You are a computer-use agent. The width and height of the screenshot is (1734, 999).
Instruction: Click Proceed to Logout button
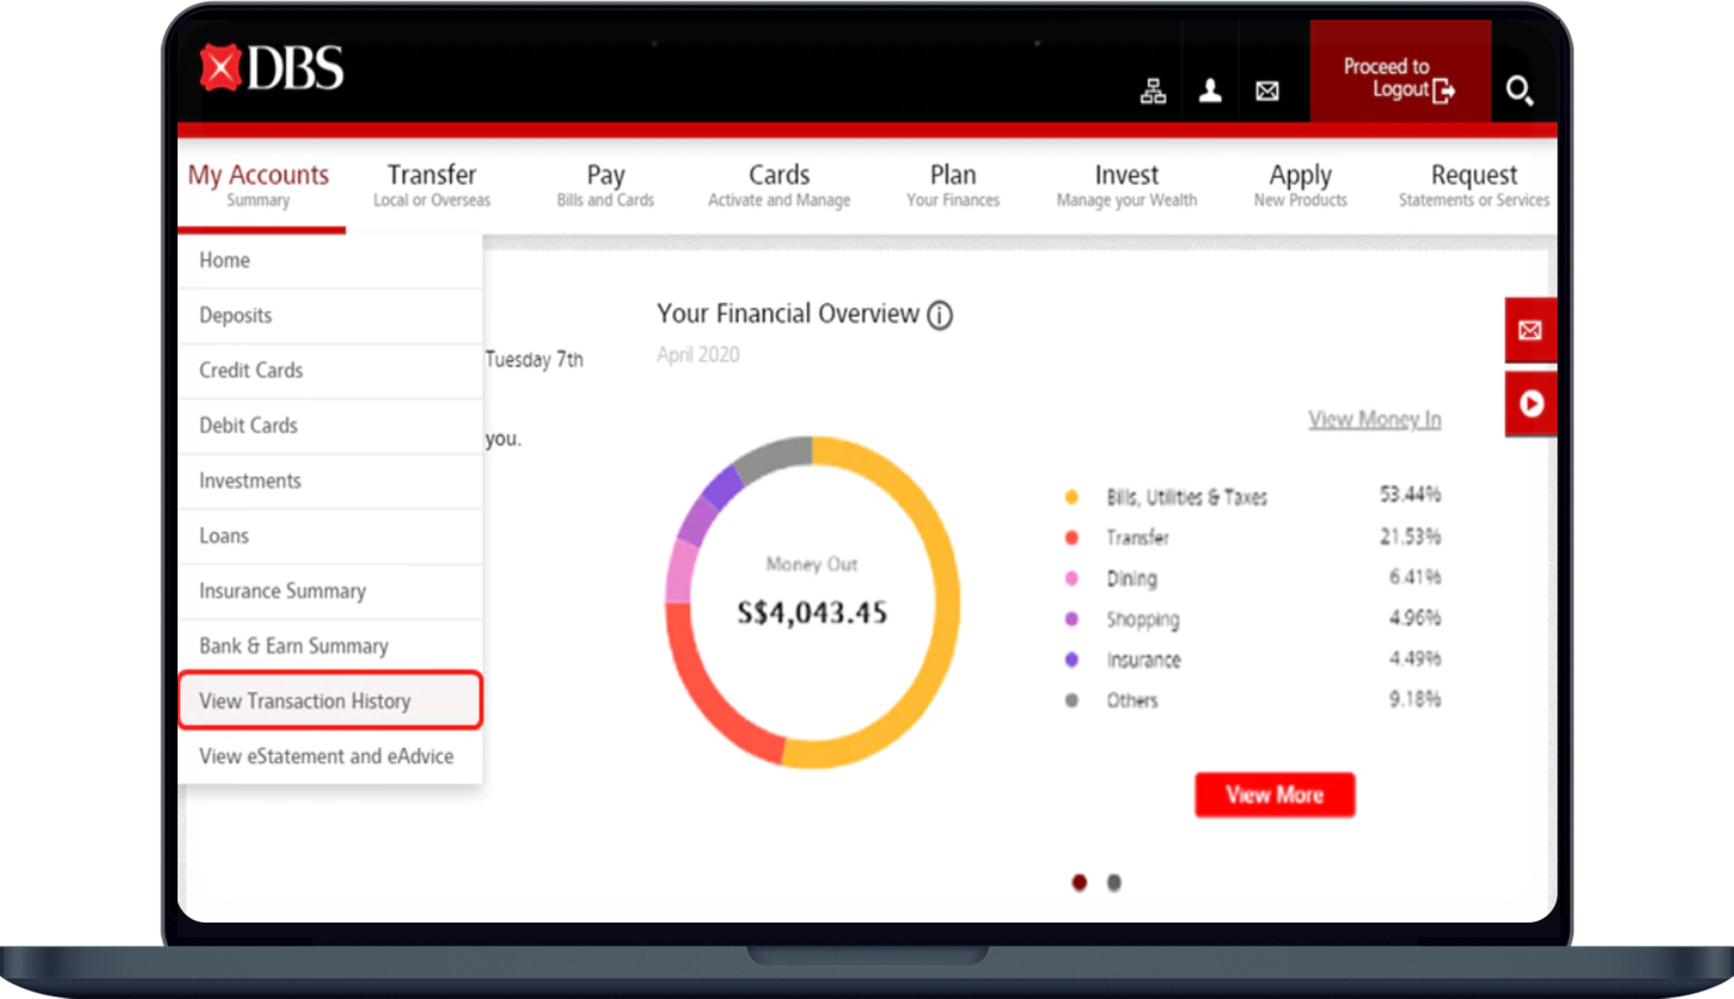pos(1399,71)
